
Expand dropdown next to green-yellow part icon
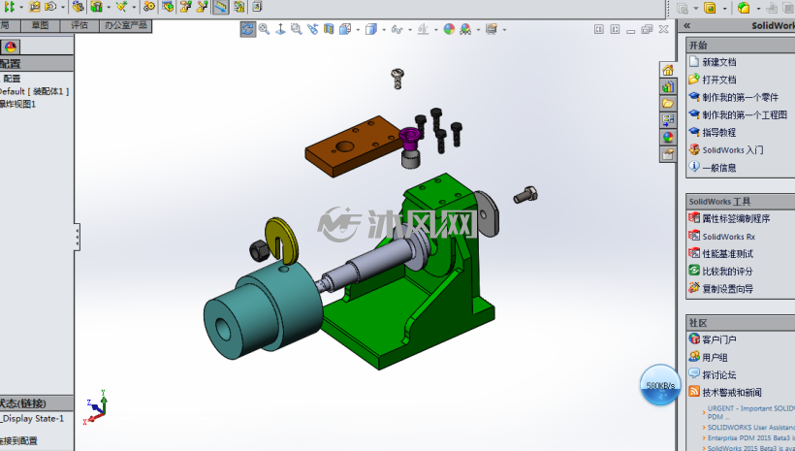[758, 8]
